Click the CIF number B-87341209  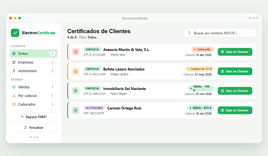tap(97, 55)
